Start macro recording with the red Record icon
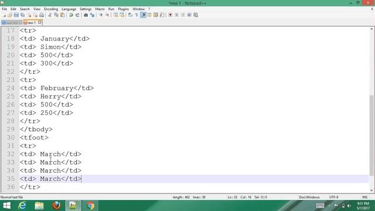Screen dimensions: 375x211 pyautogui.click(x=171, y=15)
